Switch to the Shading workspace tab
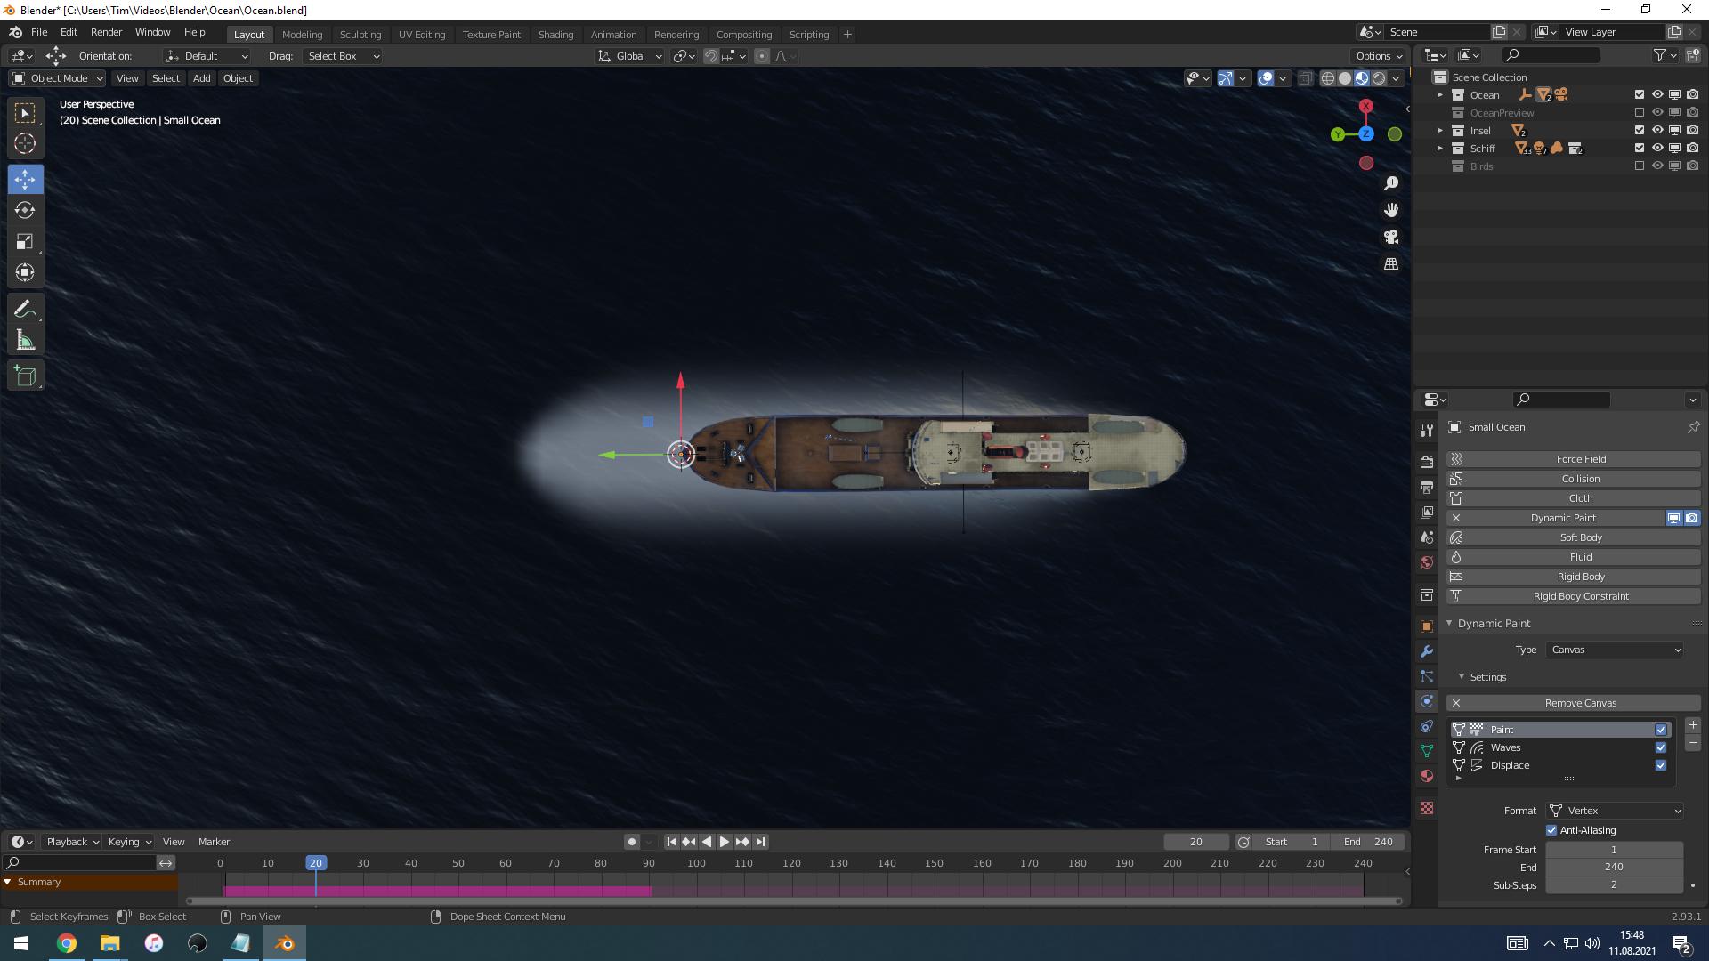Screen dimensions: 1709x961 tap(555, 34)
